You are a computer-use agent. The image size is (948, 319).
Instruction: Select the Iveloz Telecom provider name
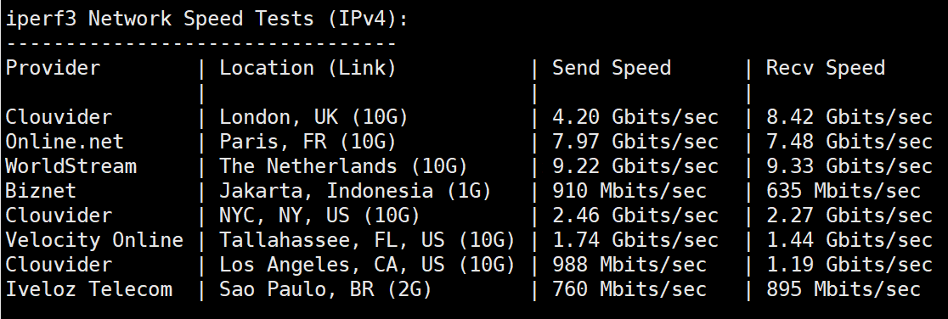tap(89, 288)
